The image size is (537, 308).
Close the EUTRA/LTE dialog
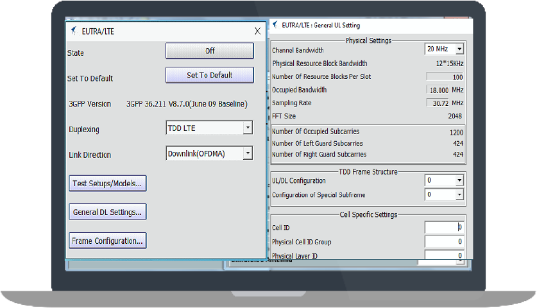click(x=257, y=31)
